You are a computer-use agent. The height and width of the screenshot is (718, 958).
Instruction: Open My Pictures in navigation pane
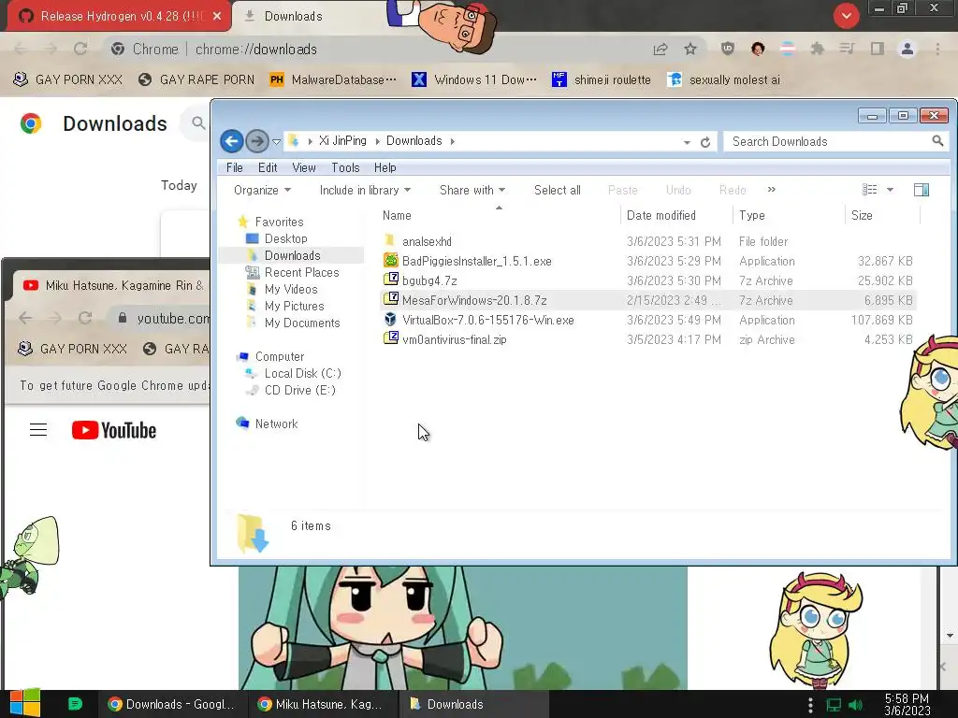[294, 306]
